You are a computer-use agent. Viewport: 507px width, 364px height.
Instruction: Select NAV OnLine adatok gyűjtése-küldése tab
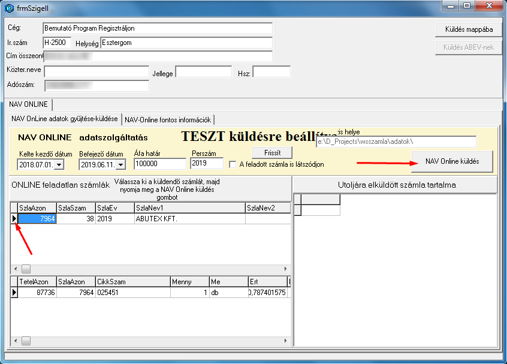tap(65, 119)
